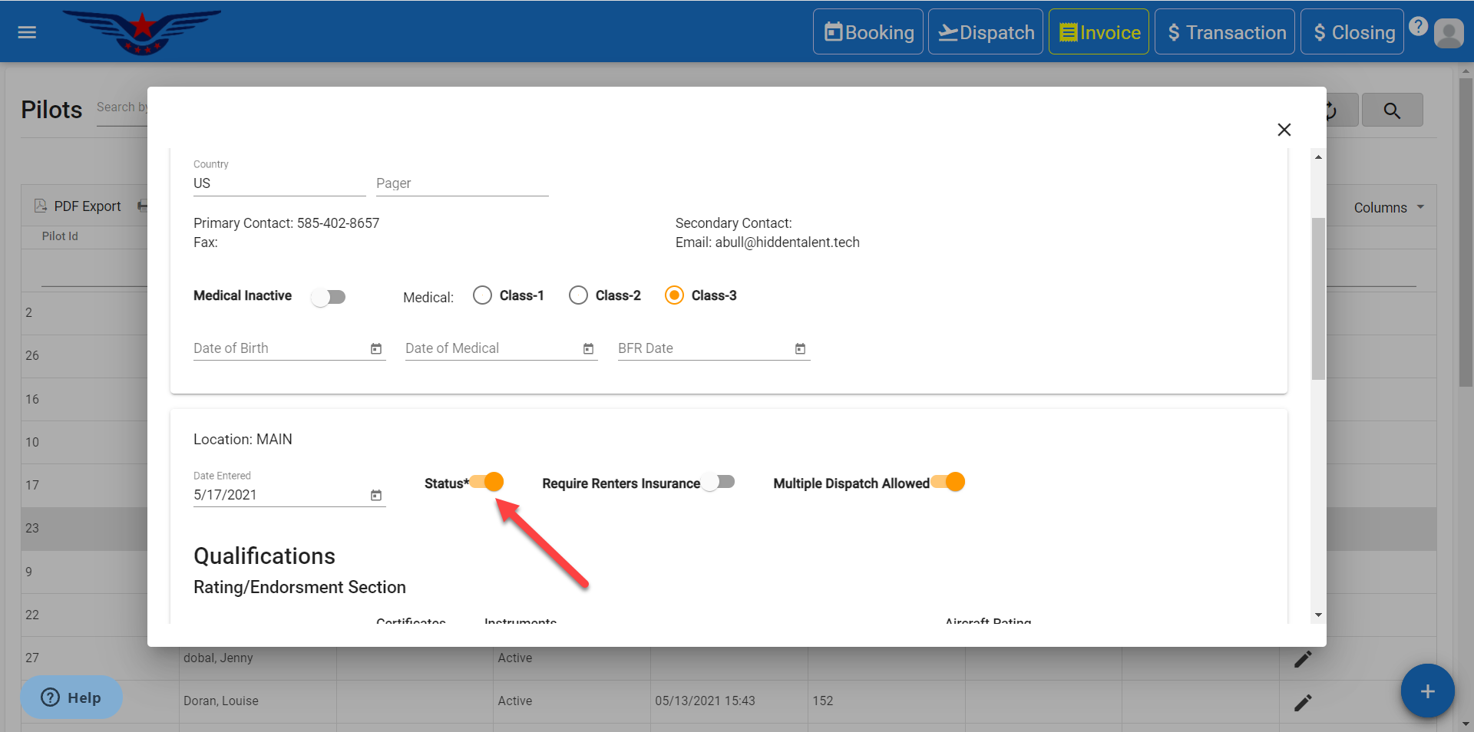Screen dimensions: 1474x732
Task: Open the user profile avatar
Action: click(x=1449, y=33)
